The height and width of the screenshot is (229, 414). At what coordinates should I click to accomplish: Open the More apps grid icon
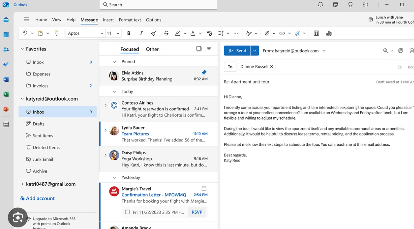[6, 124]
